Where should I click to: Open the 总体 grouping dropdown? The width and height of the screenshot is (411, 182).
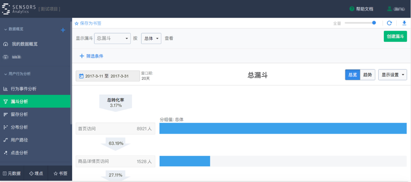tap(151, 38)
